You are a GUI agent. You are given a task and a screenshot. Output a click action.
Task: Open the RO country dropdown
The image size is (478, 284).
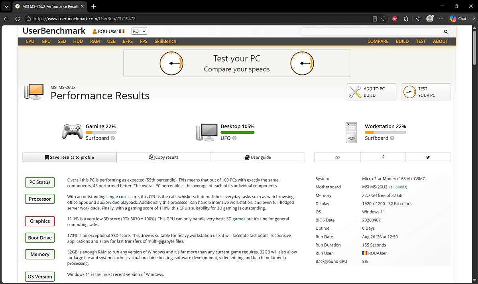point(139,31)
